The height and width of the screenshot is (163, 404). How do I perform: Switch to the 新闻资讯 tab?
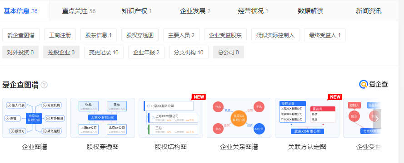click(369, 11)
